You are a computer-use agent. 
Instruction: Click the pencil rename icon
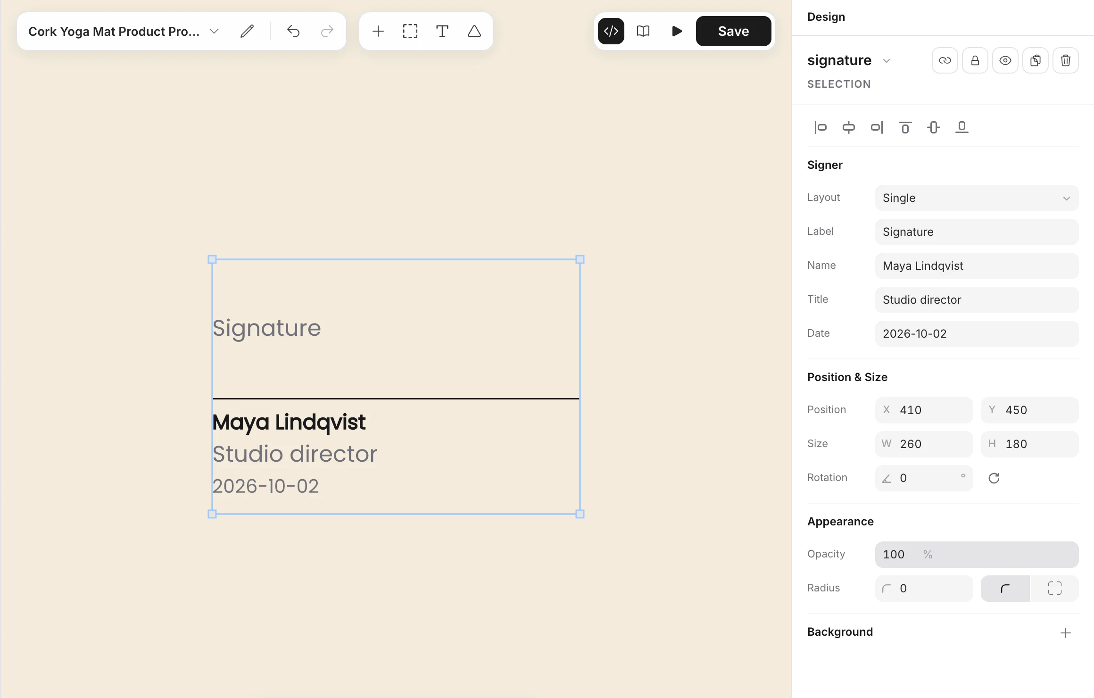point(247,31)
